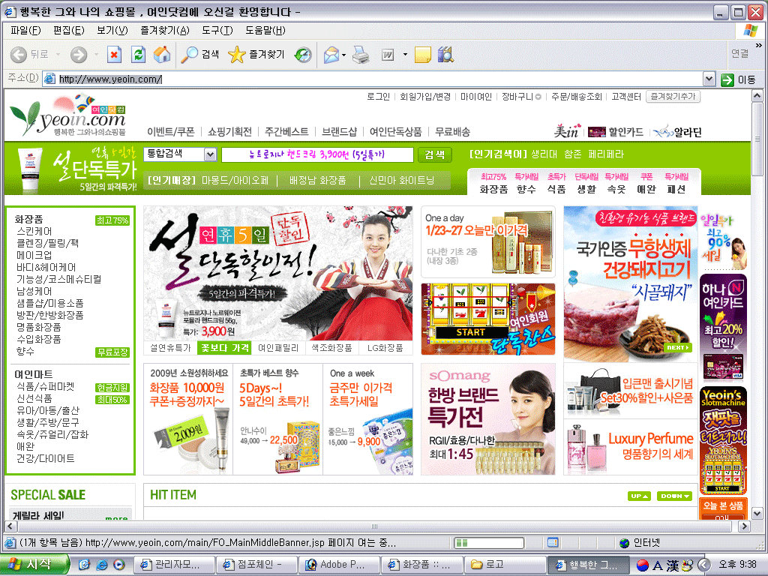Open the 주간베스트 navigation link
The height and width of the screenshot is (576, 768).
(x=286, y=132)
